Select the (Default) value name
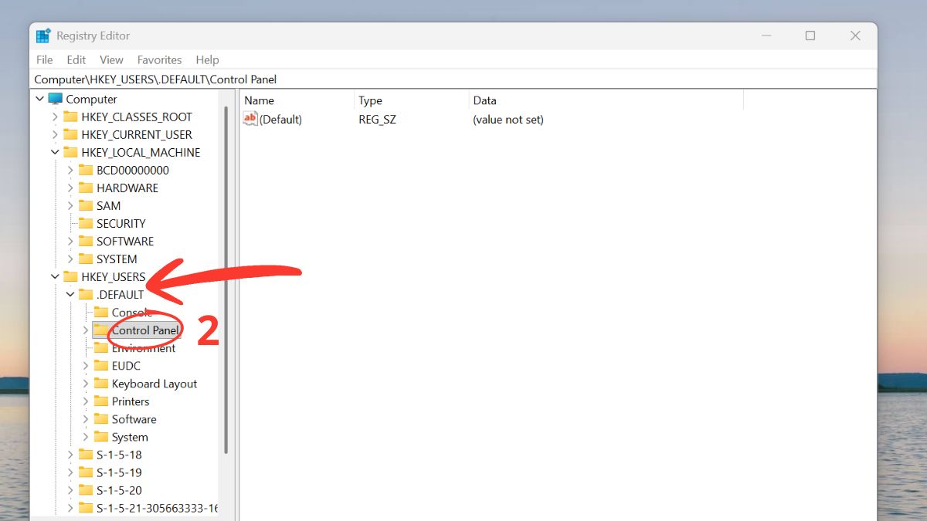This screenshot has height=521, width=927. pyautogui.click(x=280, y=120)
